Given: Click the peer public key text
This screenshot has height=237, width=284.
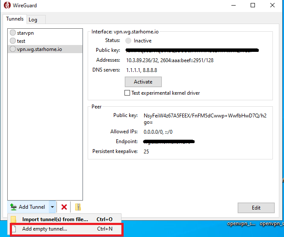Looking at the screenshot, I should (205, 119).
